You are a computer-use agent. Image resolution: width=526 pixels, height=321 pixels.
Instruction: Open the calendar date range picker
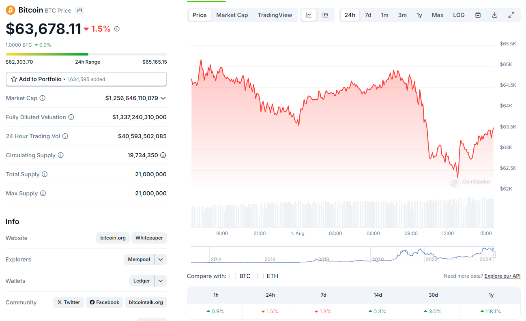pyautogui.click(x=478, y=15)
